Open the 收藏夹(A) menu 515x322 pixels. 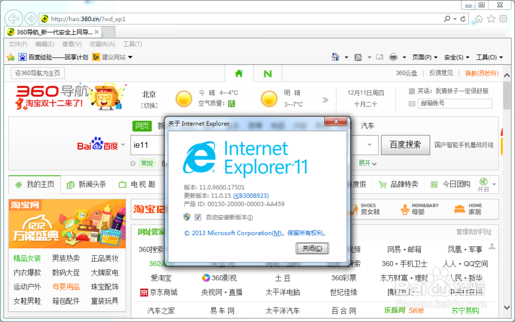tap(102, 44)
